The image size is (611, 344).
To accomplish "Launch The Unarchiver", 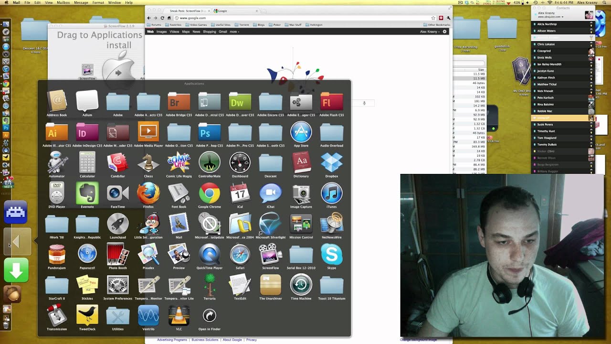I will point(271,285).
